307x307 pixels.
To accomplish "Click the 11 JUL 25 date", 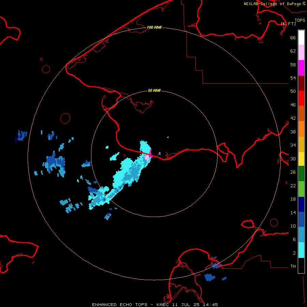I will tap(186, 305).
